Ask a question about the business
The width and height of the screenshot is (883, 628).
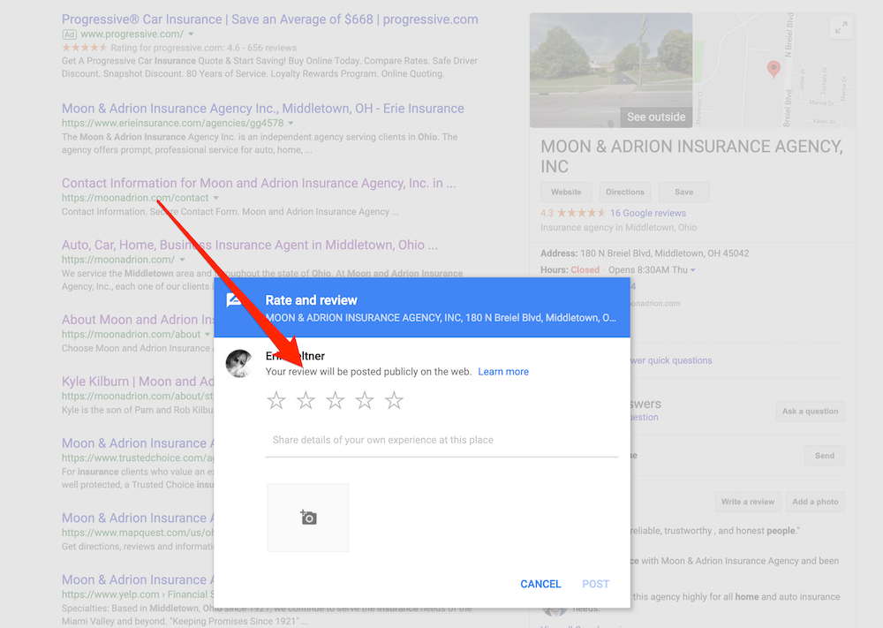point(810,411)
